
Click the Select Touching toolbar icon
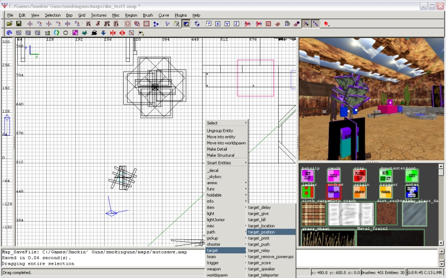click(98, 24)
